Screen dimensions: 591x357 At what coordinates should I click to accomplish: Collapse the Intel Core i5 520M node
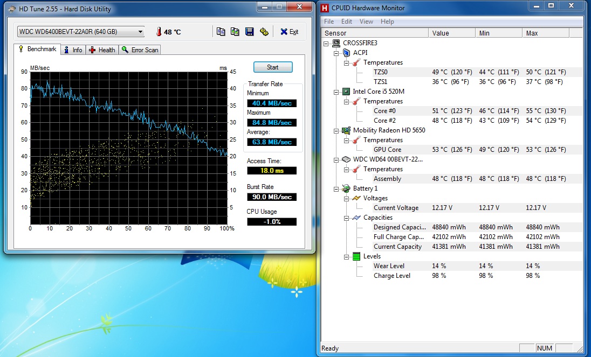pos(336,92)
